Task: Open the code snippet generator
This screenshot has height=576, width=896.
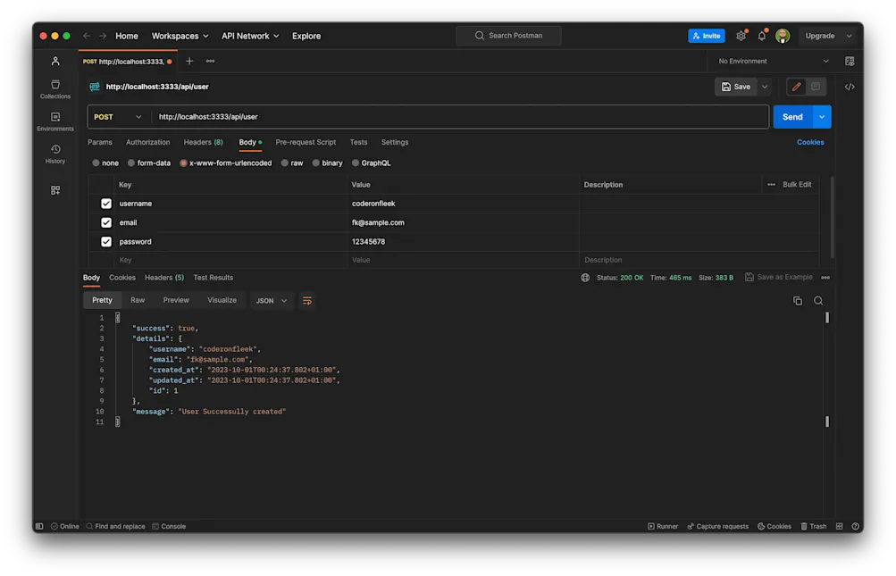Action: (850, 87)
